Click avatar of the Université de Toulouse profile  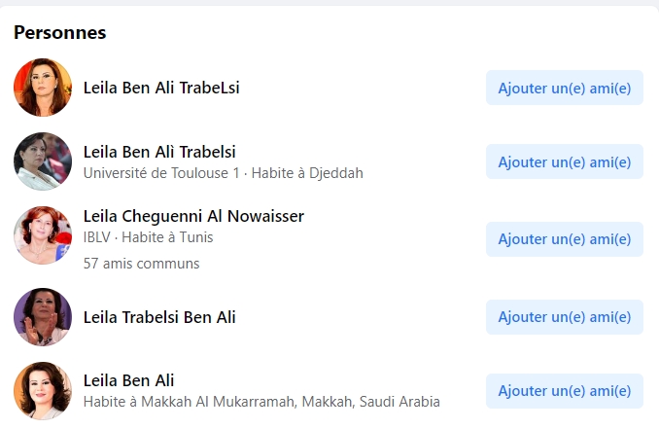tap(43, 161)
